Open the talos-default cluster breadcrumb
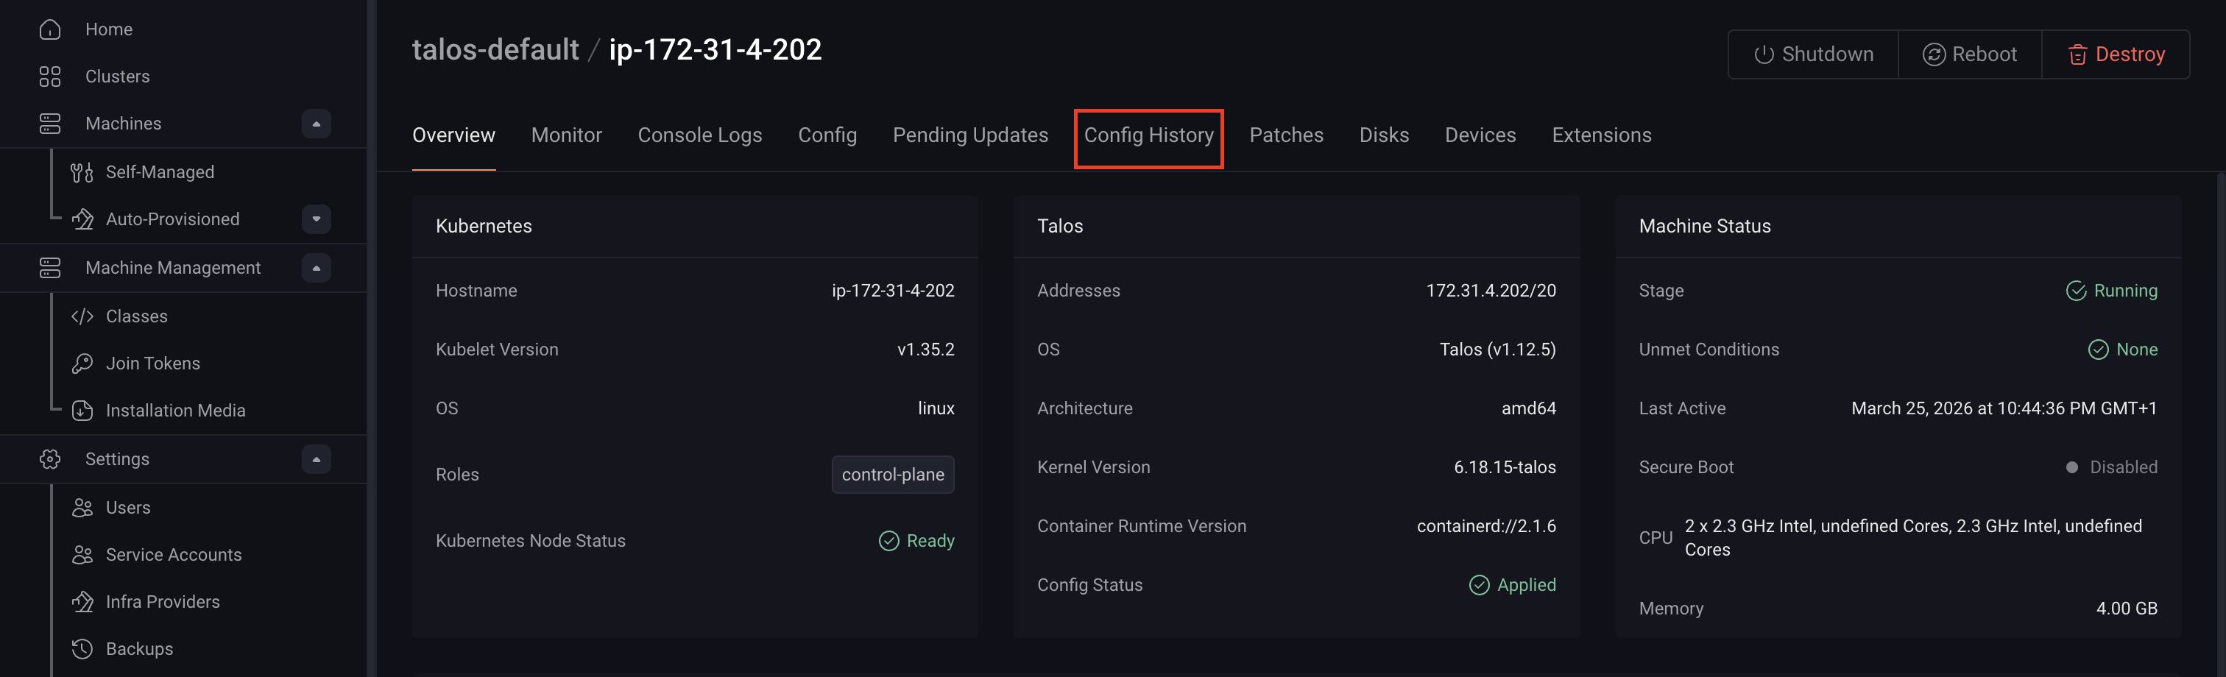 tap(495, 50)
